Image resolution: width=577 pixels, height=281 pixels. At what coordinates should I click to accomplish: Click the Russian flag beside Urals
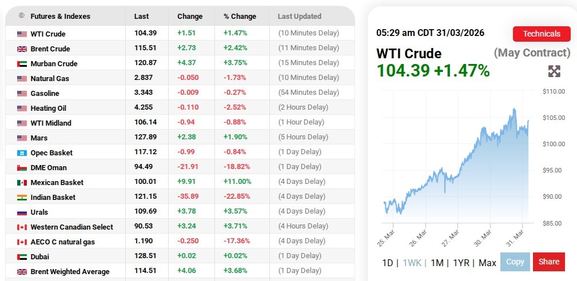click(22, 212)
